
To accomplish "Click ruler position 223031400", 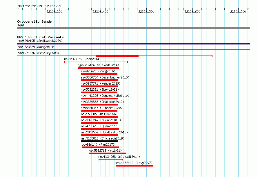I will point(100,12).
